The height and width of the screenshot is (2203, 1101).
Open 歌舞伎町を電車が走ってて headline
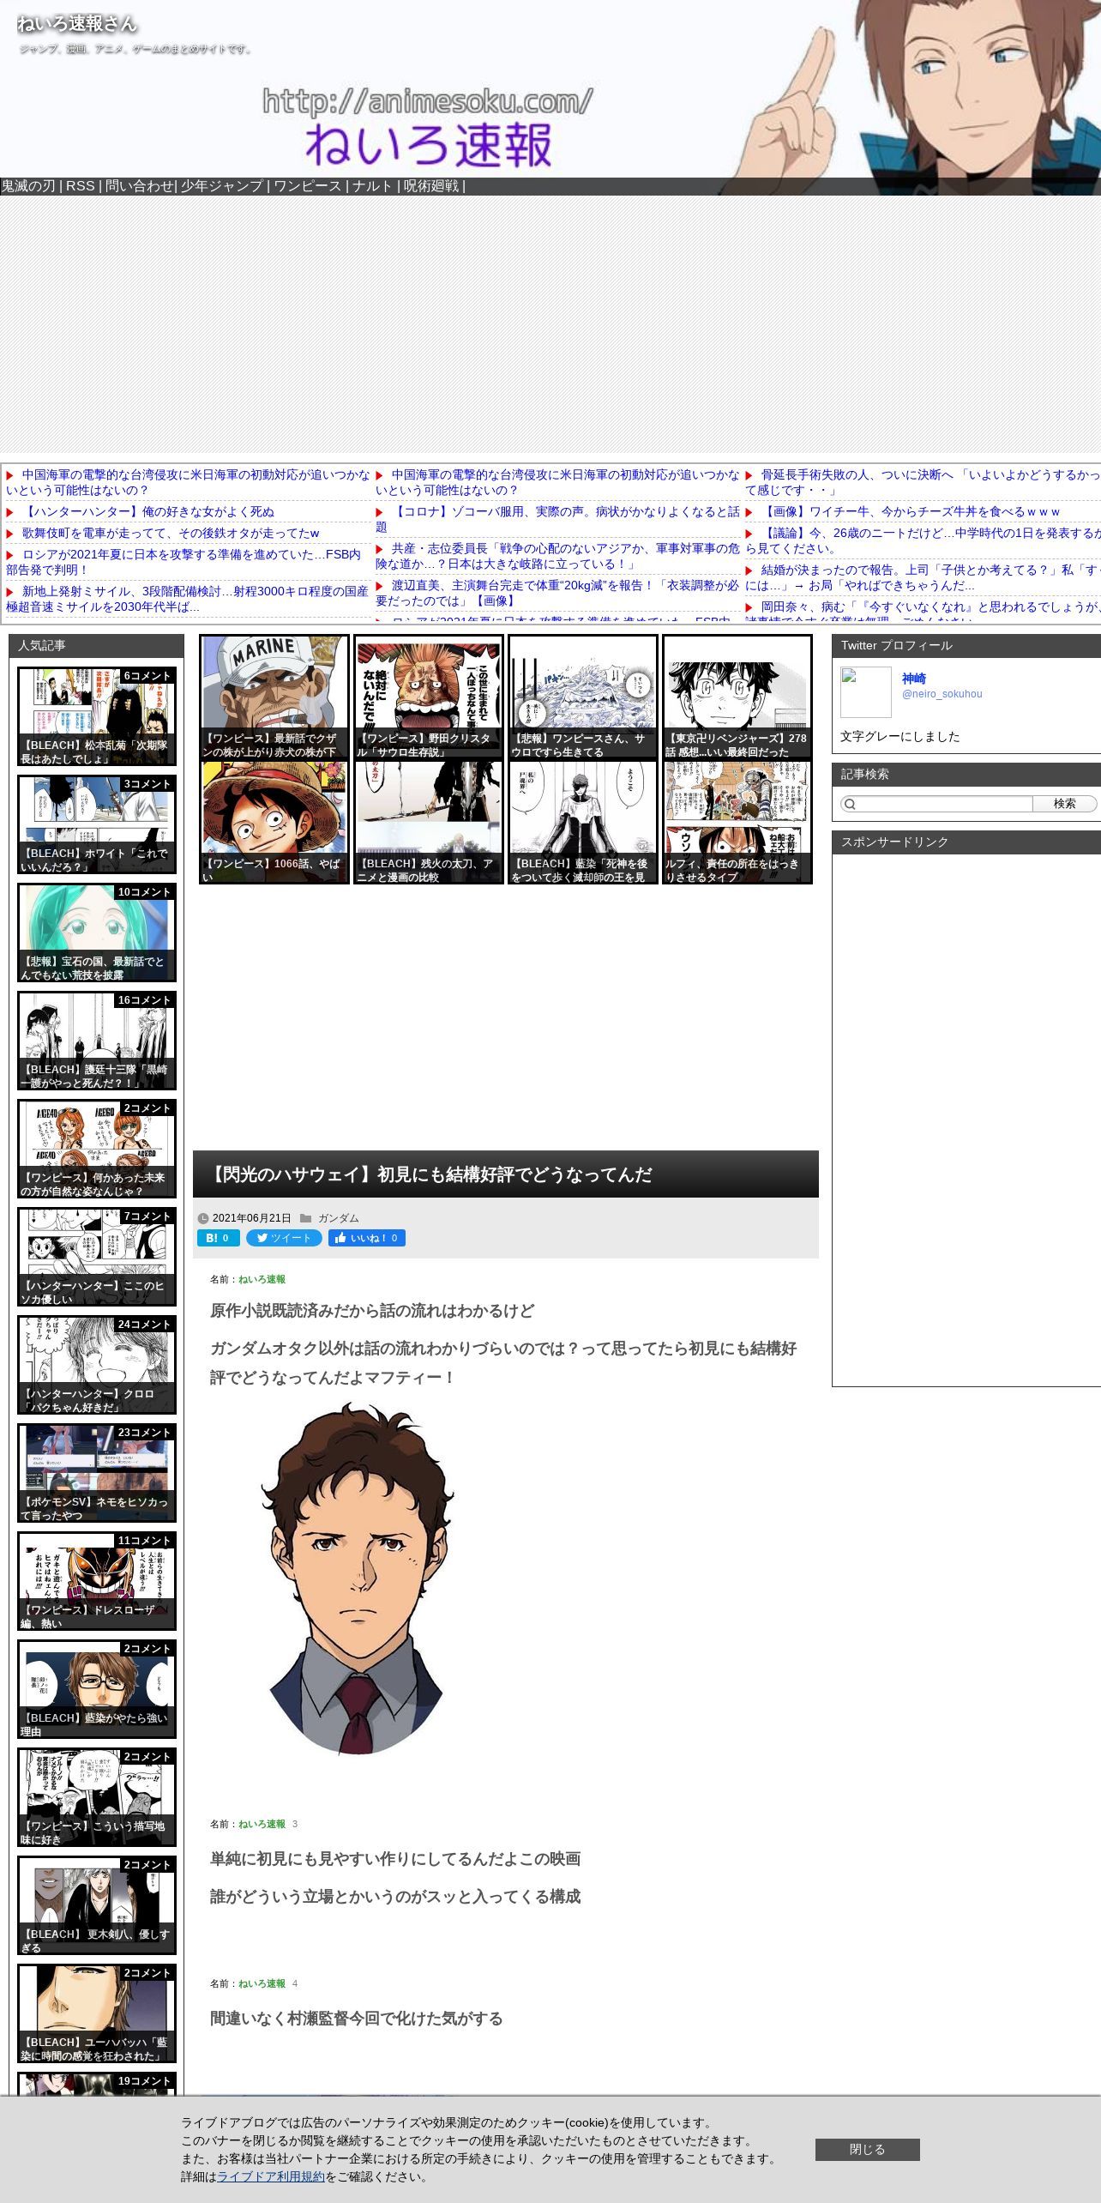coord(170,533)
